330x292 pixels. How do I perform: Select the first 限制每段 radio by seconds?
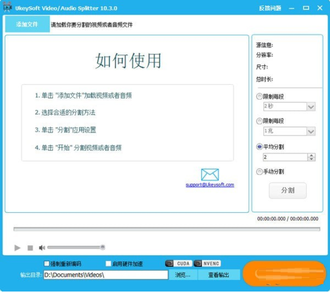click(x=259, y=96)
